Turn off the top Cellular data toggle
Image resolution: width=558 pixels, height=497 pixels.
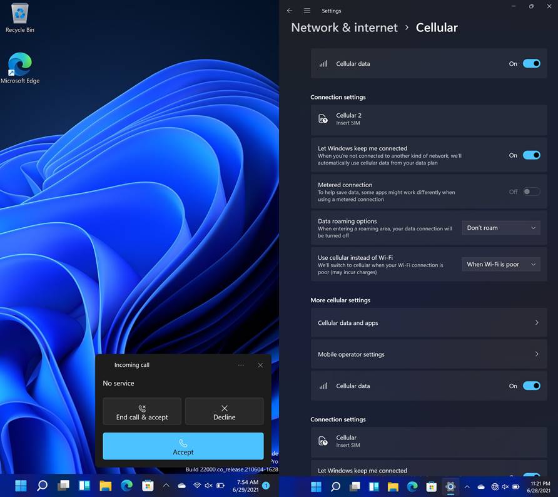tap(531, 64)
